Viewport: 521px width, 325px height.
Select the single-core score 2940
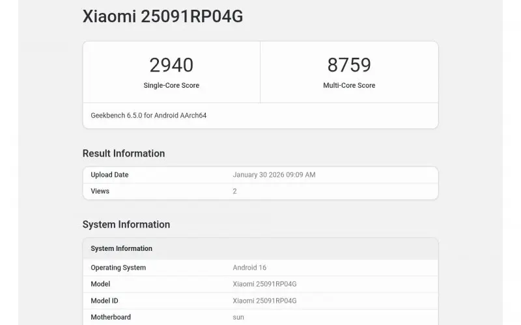171,64
